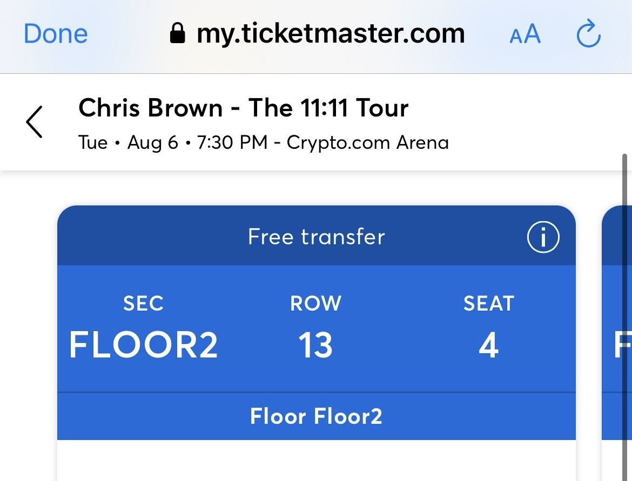Viewport: 632px width, 481px height.
Task: Tap the Free transfer banner
Action: (316, 236)
